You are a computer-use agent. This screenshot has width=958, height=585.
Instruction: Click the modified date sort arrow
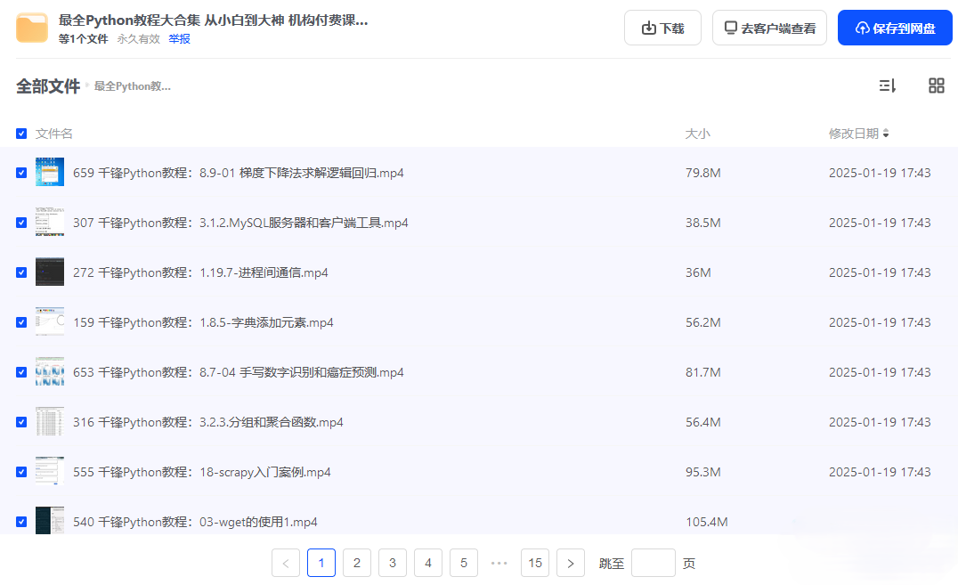coord(886,134)
